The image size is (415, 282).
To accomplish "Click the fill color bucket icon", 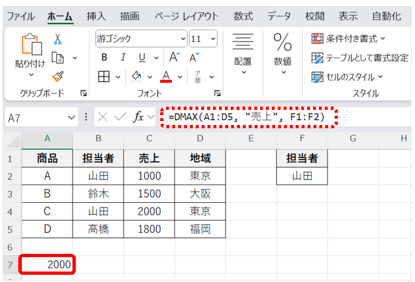I will point(137,76).
